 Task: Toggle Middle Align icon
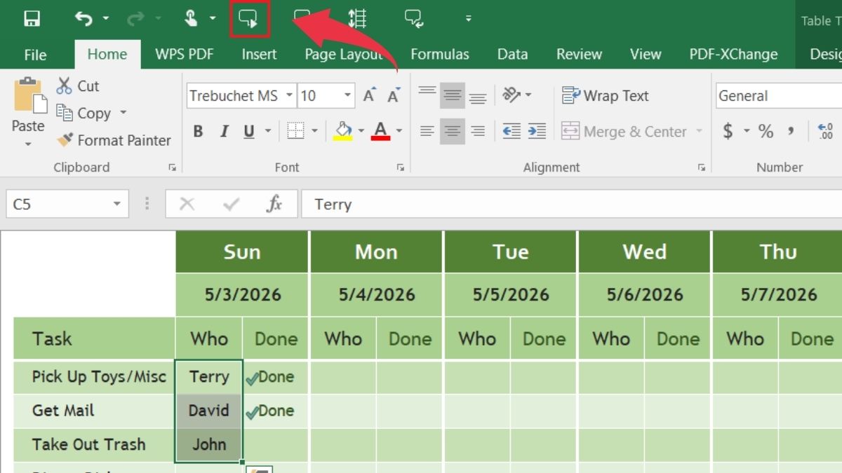[453, 95]
